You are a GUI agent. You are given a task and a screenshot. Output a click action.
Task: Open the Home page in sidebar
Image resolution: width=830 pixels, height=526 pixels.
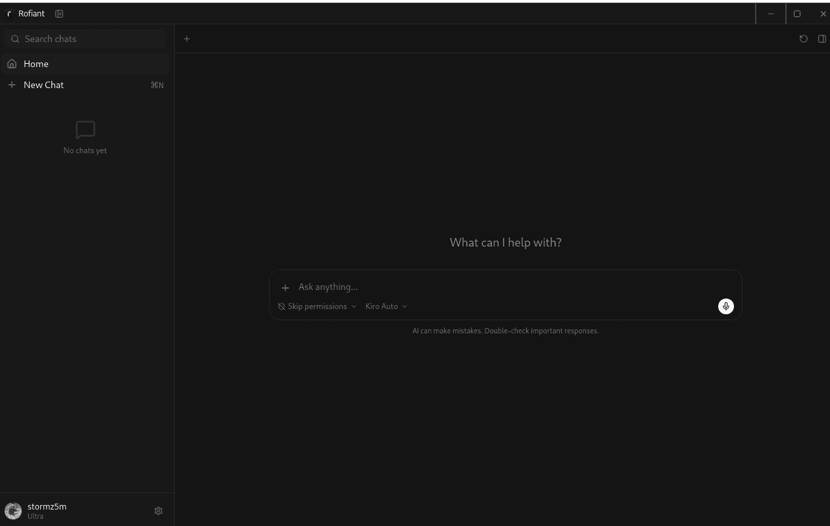point(85,64)
